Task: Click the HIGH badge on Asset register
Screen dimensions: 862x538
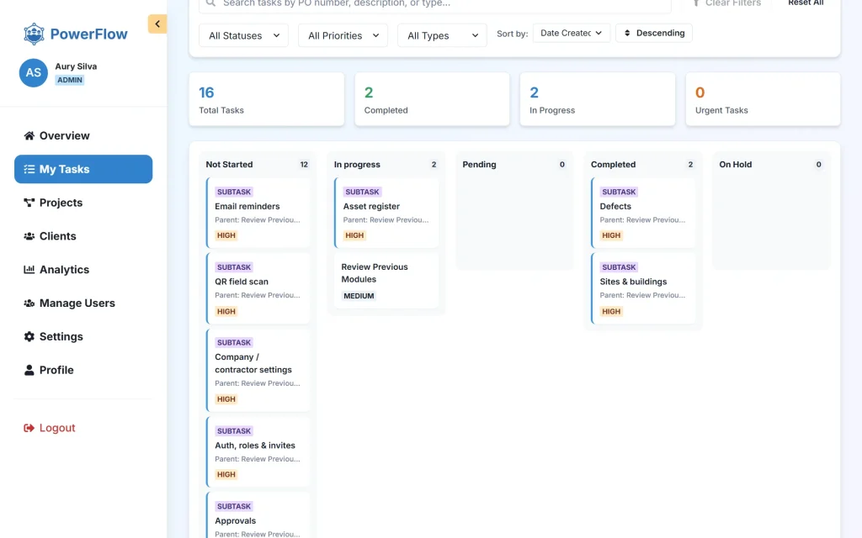Action: (354, 235)
